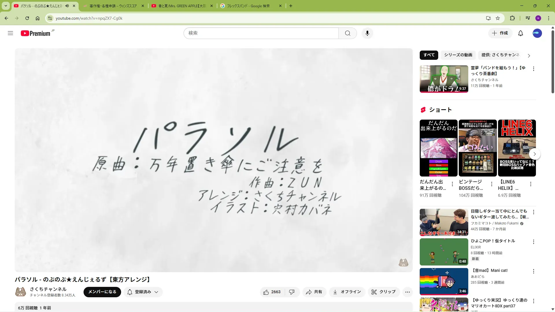Click the search magnifier button

pyautogui.click(x=347, y=33)
